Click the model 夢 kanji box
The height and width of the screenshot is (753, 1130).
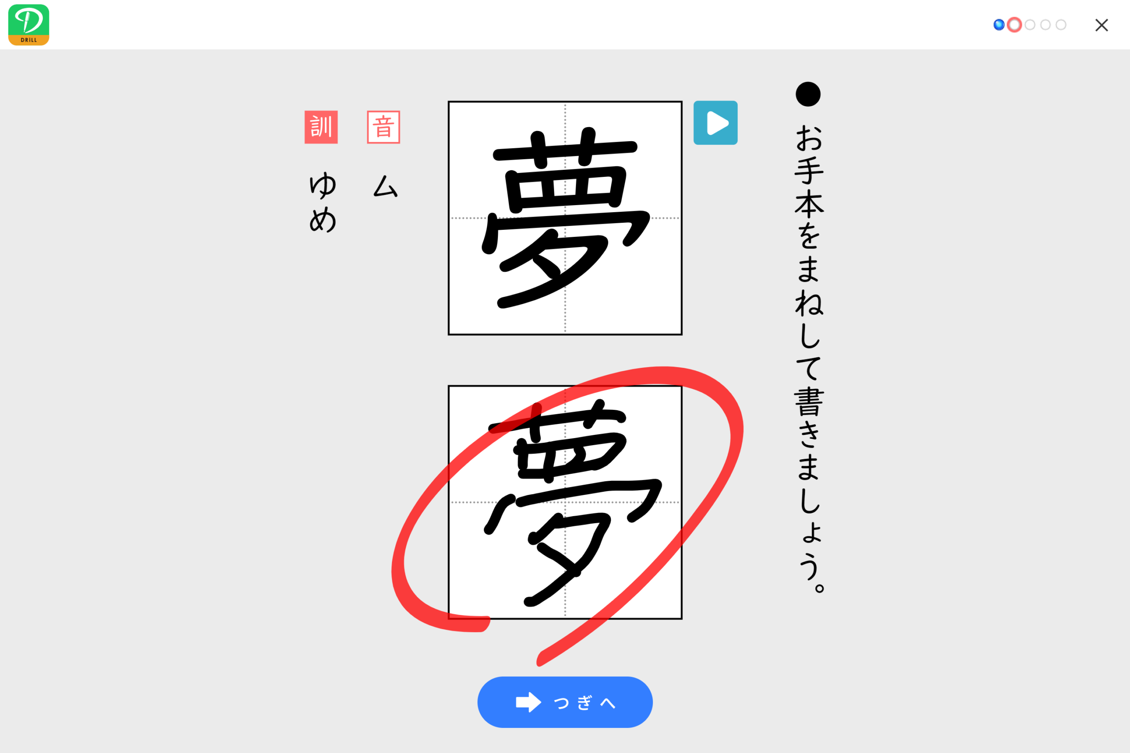point(565,218)
